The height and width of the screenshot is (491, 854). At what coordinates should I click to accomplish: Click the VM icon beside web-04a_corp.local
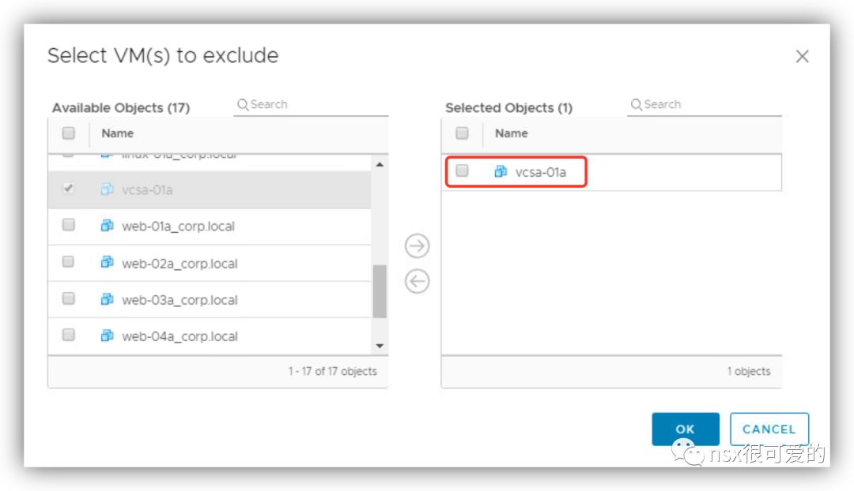[108, 335]
